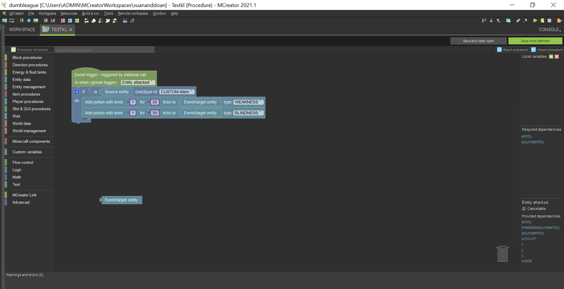Open MCreator Link category

24,195
